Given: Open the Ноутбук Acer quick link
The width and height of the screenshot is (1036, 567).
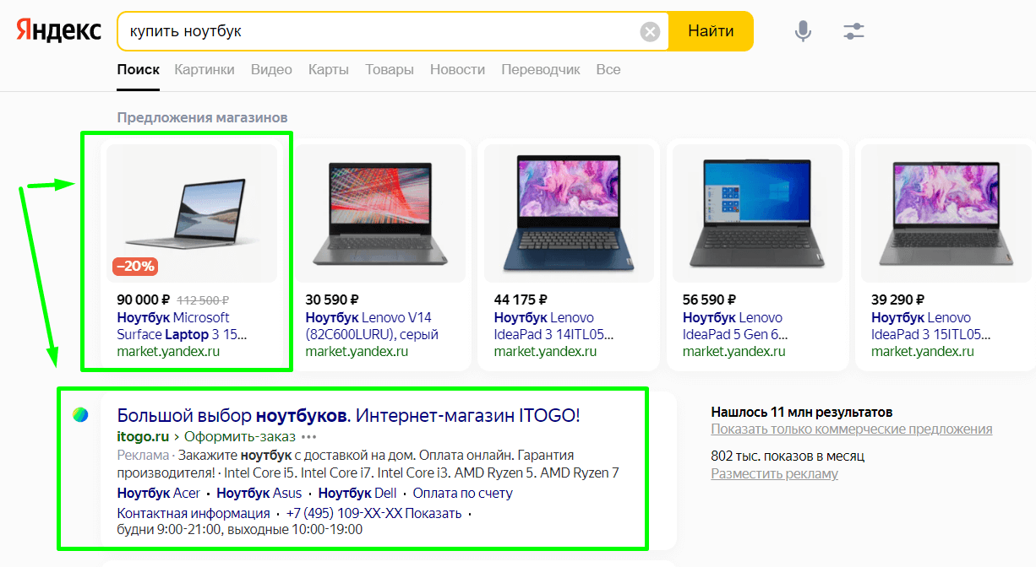Looking at the screenshot, I should tap(159, 493).
